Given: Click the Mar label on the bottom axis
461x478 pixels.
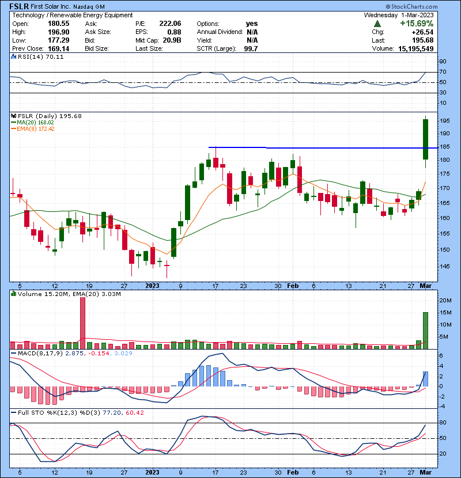Looking at the screenshot, I should (426, 472).
